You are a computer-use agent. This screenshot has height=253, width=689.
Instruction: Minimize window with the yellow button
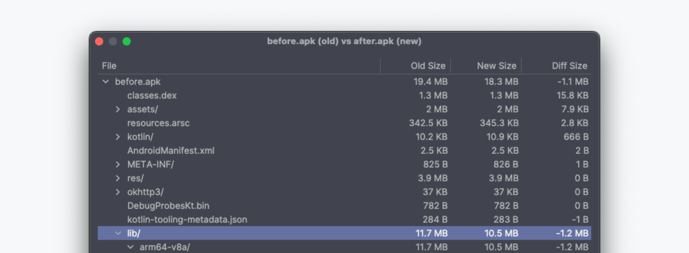tap(113, 41)
